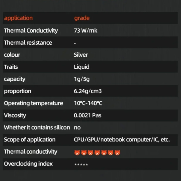Select the 'Silver' colour value
Viewport: 181px width, 181px height.
tap(81, 55)
